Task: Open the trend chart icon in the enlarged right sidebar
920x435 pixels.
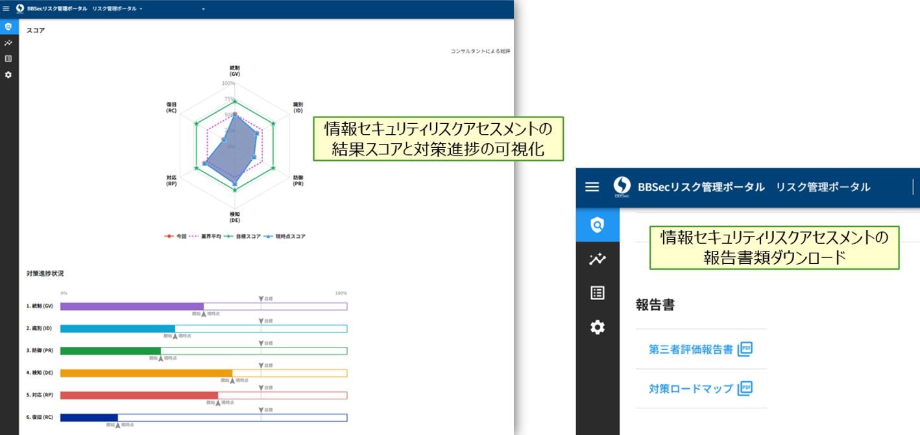Action: click(x=597, y=259)
